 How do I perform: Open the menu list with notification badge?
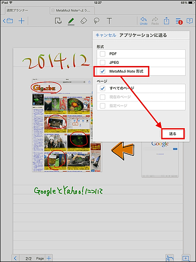(x=179, y=21)
